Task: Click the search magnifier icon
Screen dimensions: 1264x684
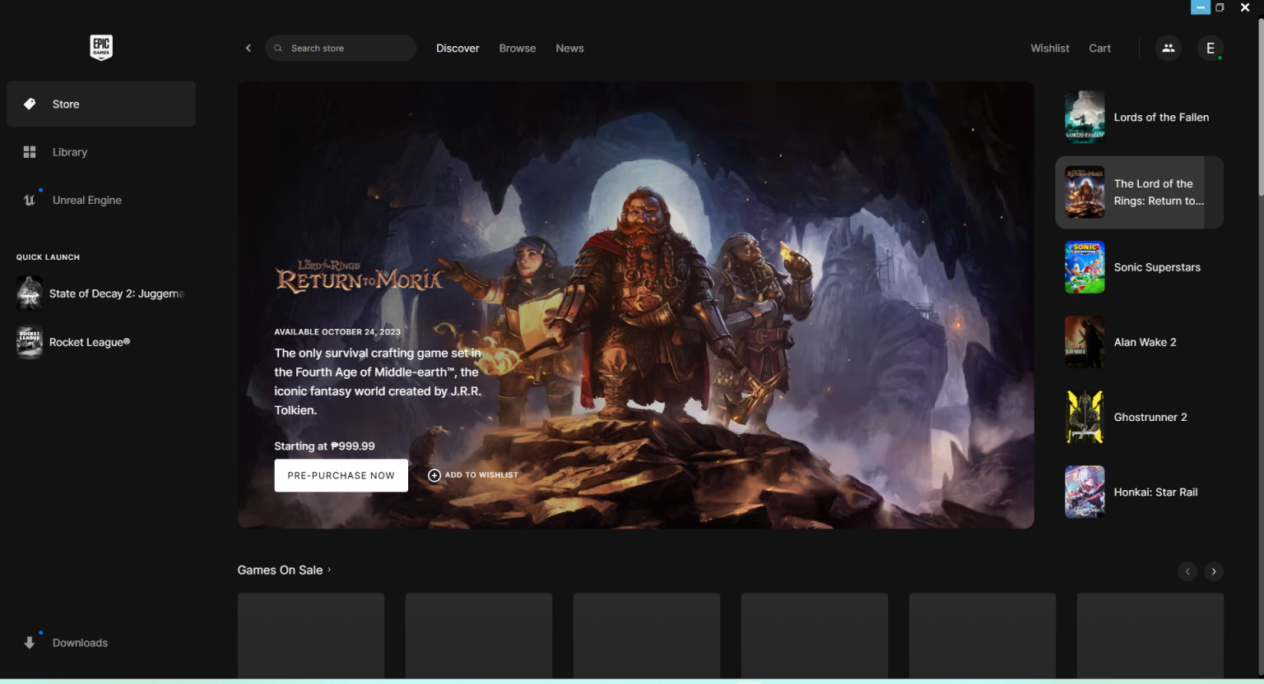Action: [278, 48]
